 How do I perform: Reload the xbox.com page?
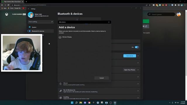pyautogui.click(x=8, y=5)
